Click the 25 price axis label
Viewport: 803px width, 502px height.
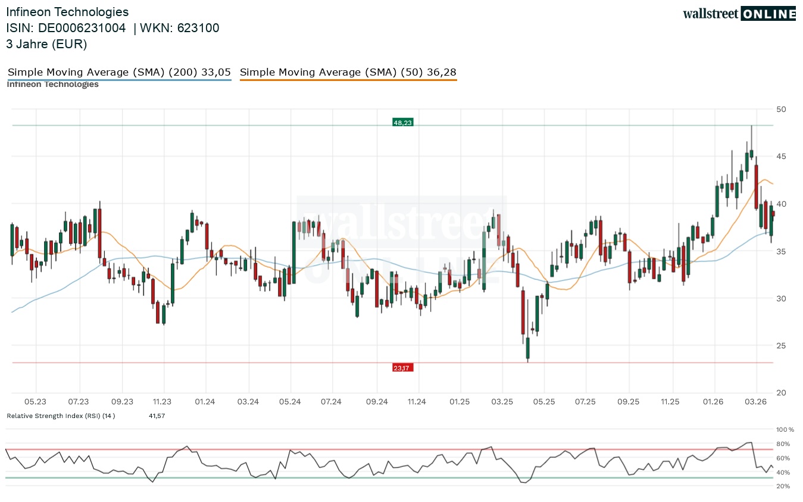[781, 345]
